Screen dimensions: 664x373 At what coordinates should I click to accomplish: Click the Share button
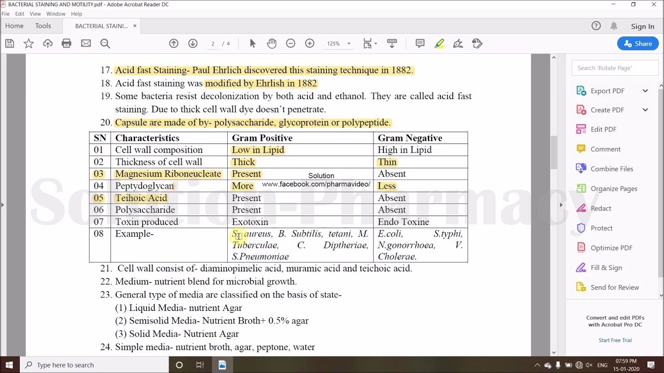coord(638,44)
